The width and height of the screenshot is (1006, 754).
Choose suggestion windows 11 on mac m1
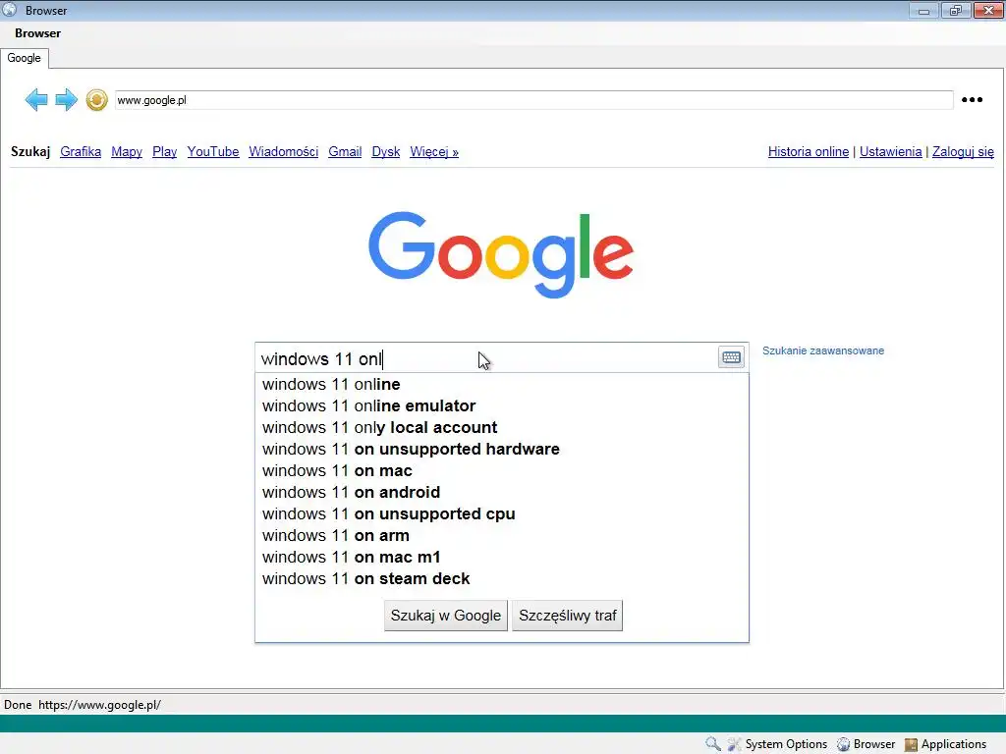click(502, 558)
